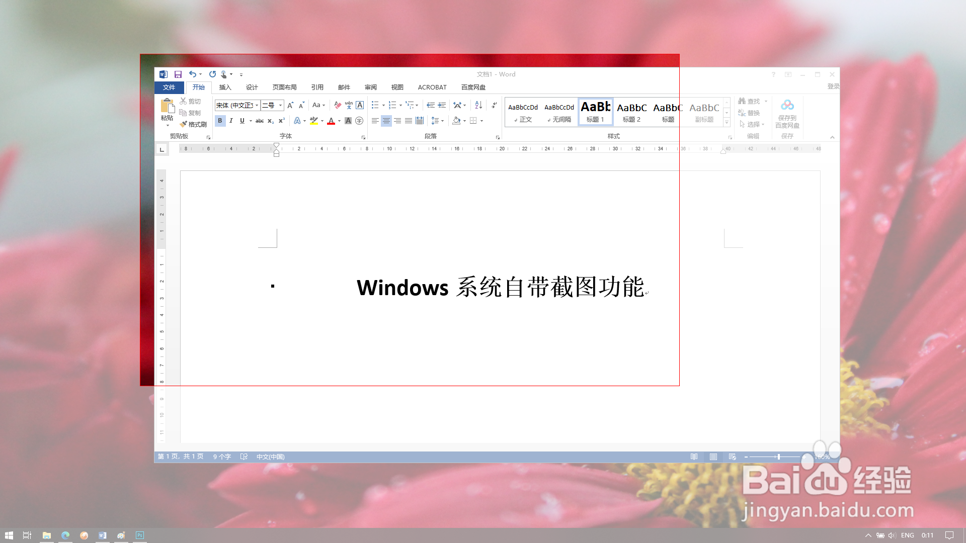This screenshot has width=966, height=543.
Task: Use the Format Painter (格式刷)
Action: click(193, 124)
